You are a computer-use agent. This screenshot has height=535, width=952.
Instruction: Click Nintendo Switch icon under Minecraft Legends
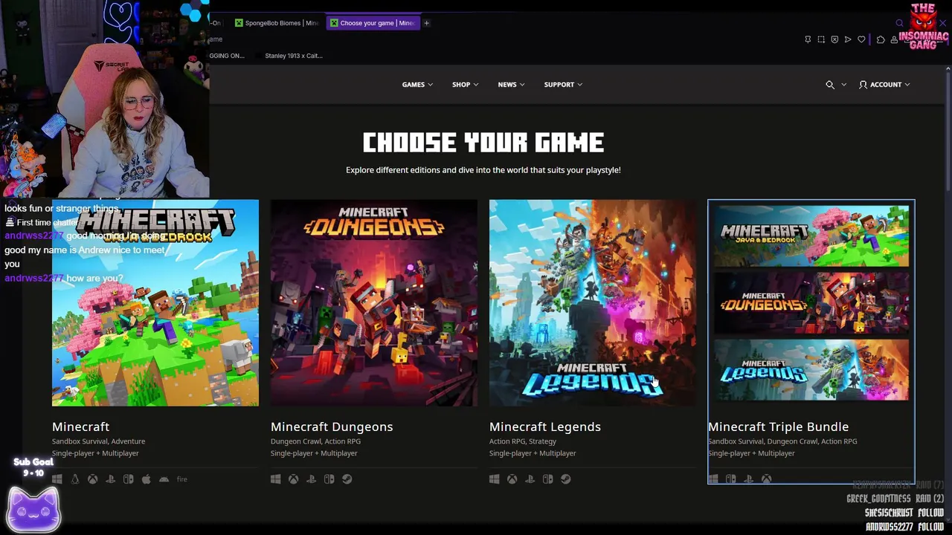tap(547, 479)
